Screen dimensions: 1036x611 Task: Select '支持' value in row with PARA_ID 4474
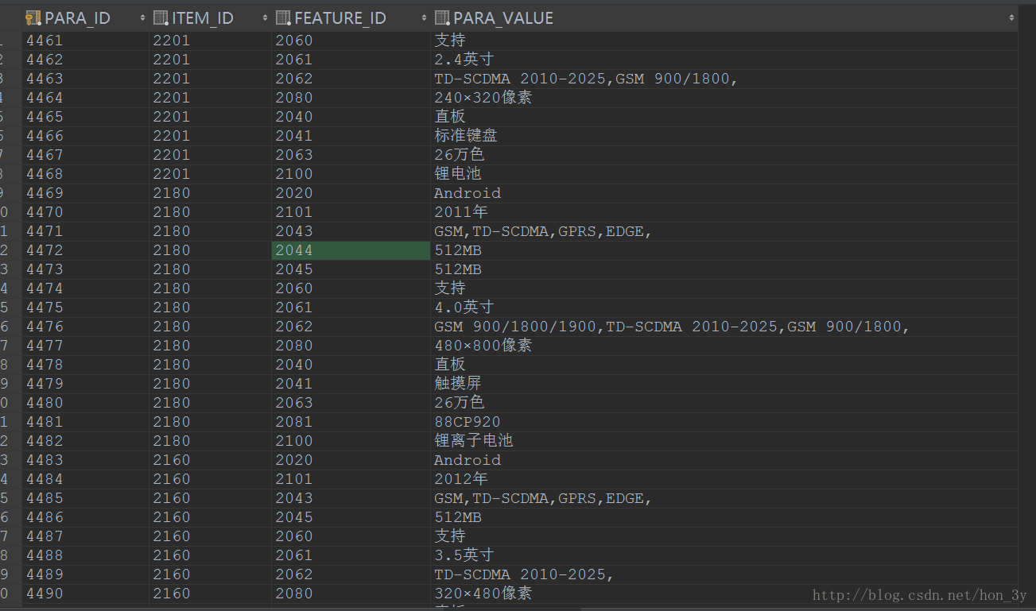724,288
